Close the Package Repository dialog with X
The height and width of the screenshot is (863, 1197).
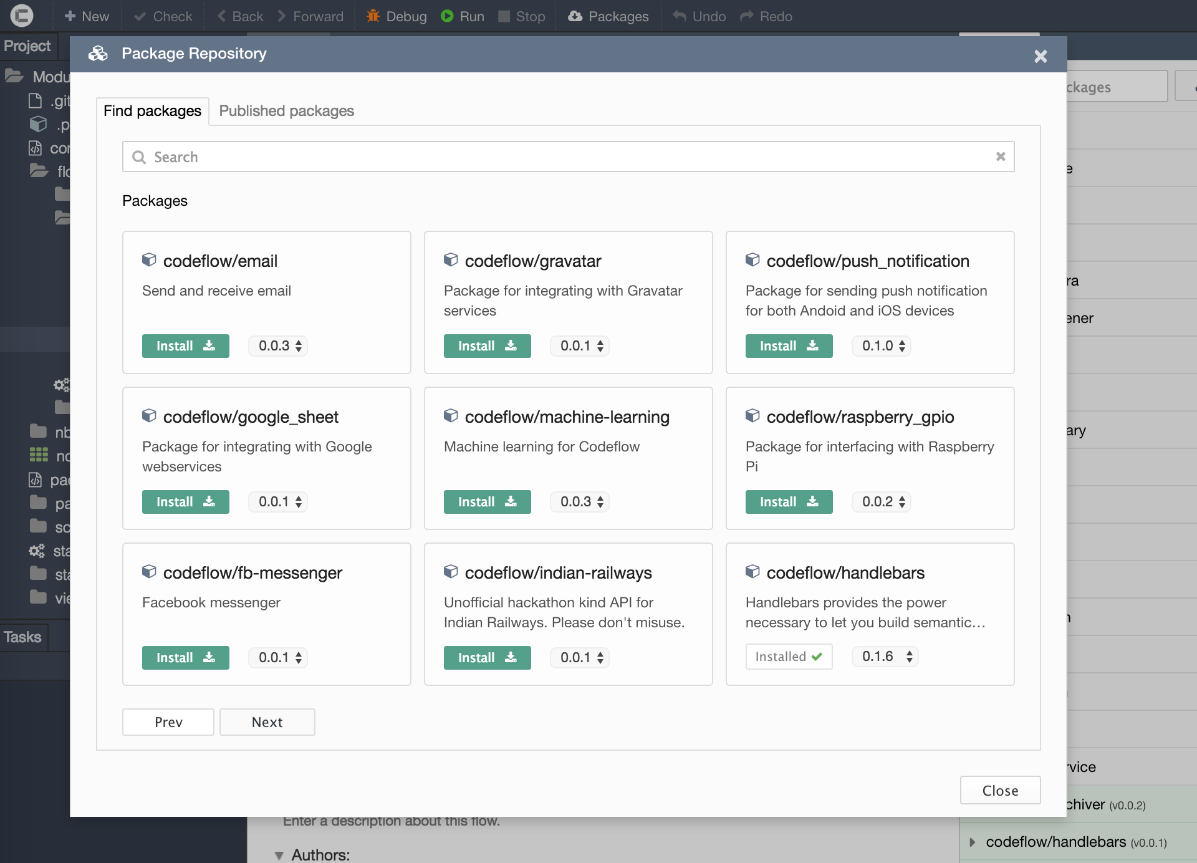pyautogui.click(x=1041, y=56)
